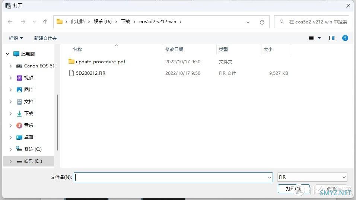Select the 5D200212.FIR file

coord(90,73)
